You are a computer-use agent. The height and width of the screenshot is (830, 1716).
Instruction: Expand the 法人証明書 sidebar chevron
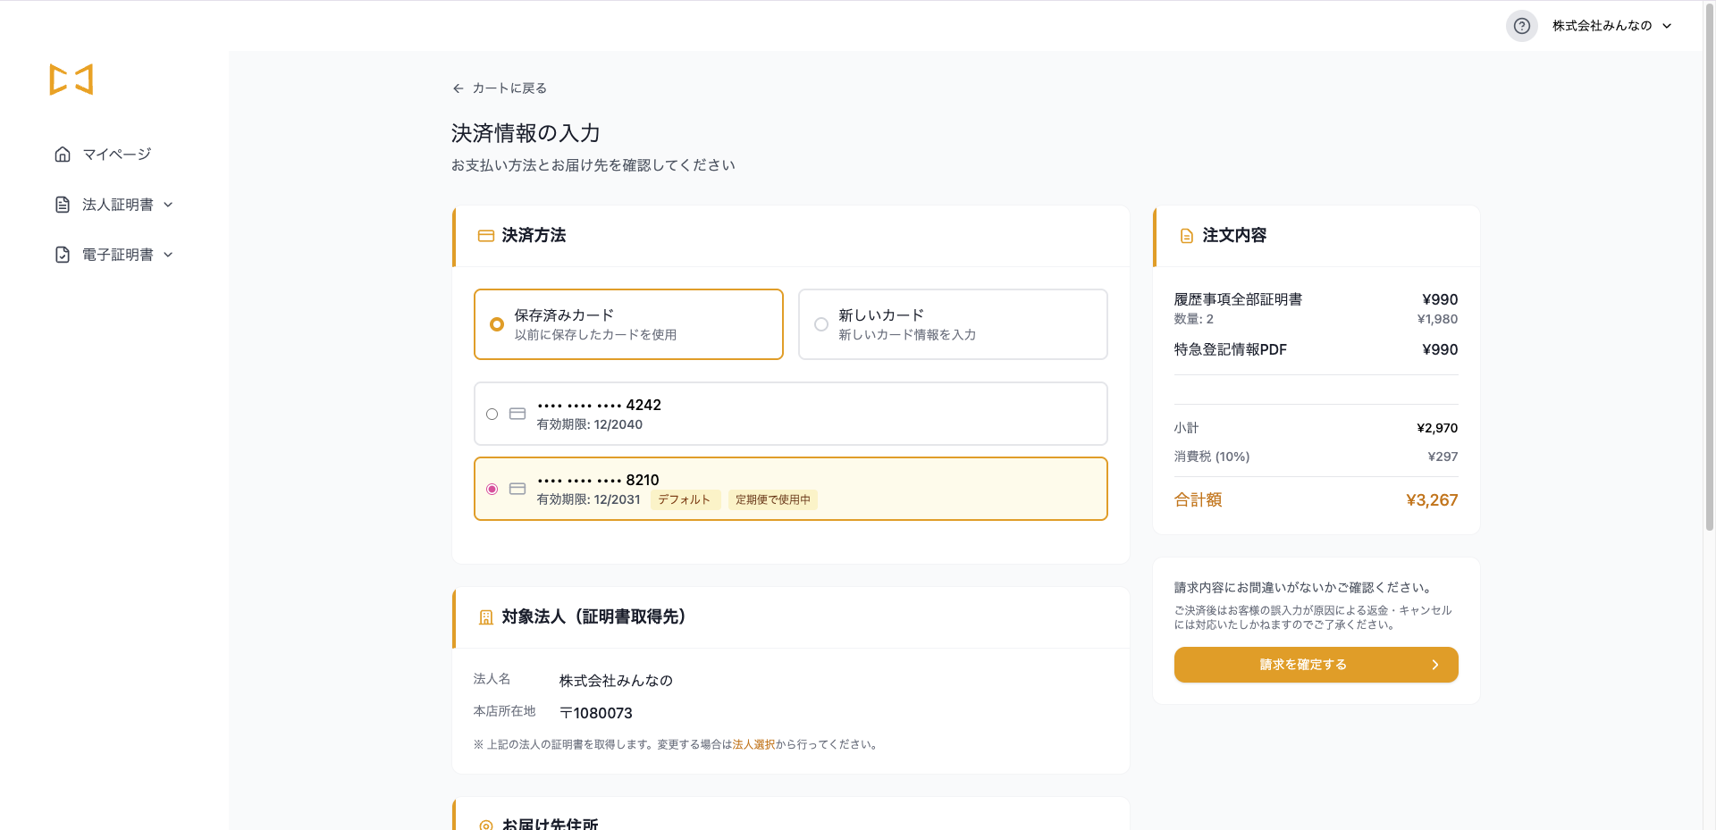168,205
